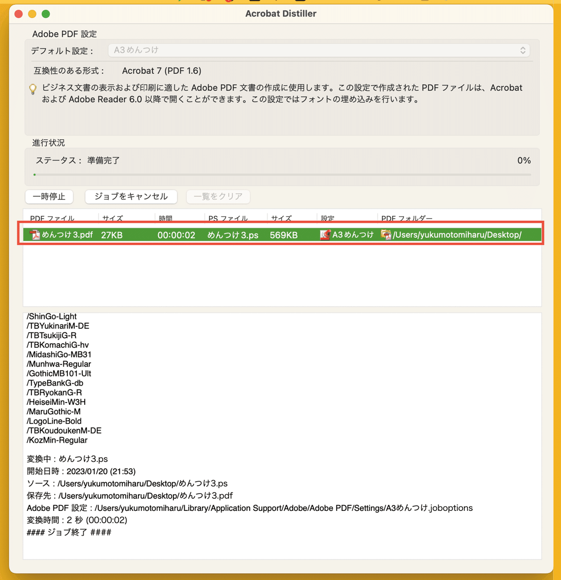Image resolution: width=561 pixels, height=580 pixels.
Task: Click the 開始日時 2023/01/20 log line
Action: click(81, 471)
